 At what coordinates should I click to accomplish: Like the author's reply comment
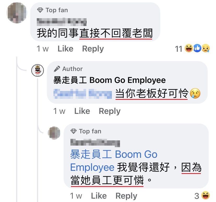tap(82, 111)
